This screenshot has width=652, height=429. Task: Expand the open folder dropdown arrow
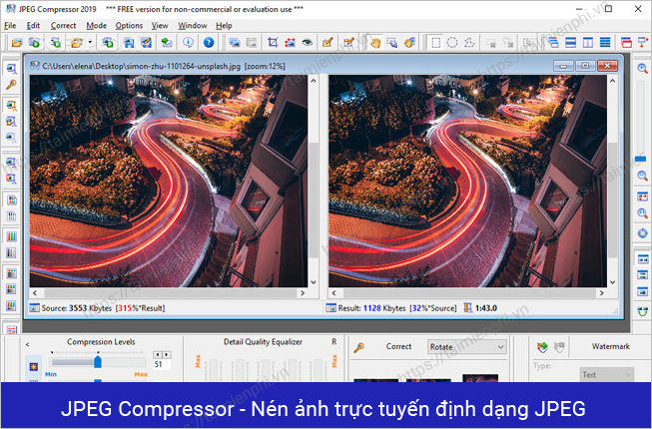click(90, 42)
